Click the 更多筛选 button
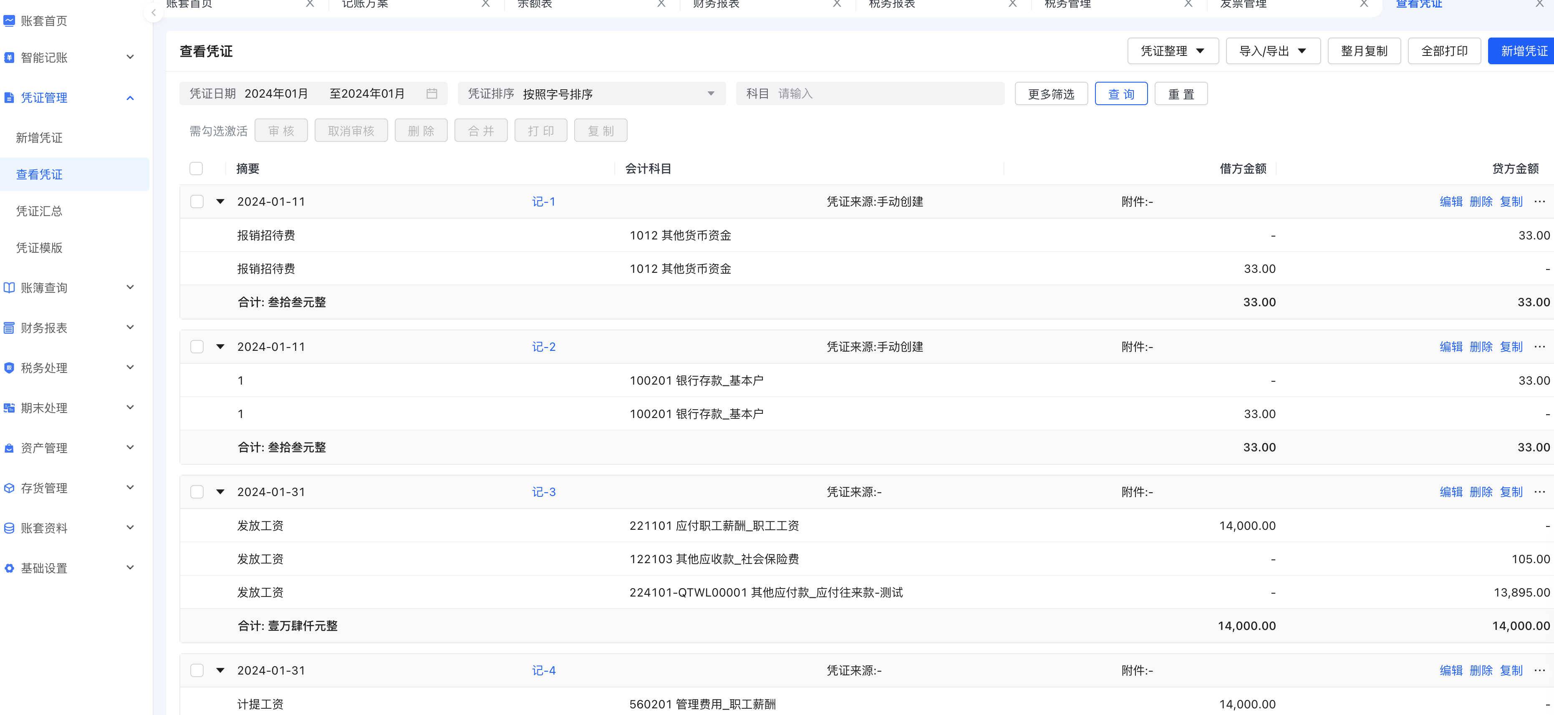Image resolution: width=1554 pixels, height=715 pixels. pyautogui.click(x=1051, y=93)
